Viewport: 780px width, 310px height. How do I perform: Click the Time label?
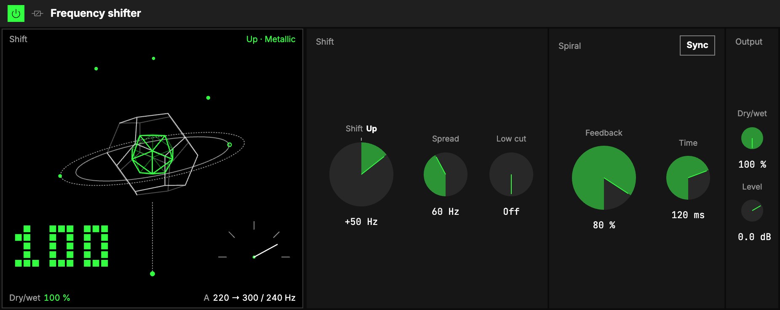tap(688, 143)
